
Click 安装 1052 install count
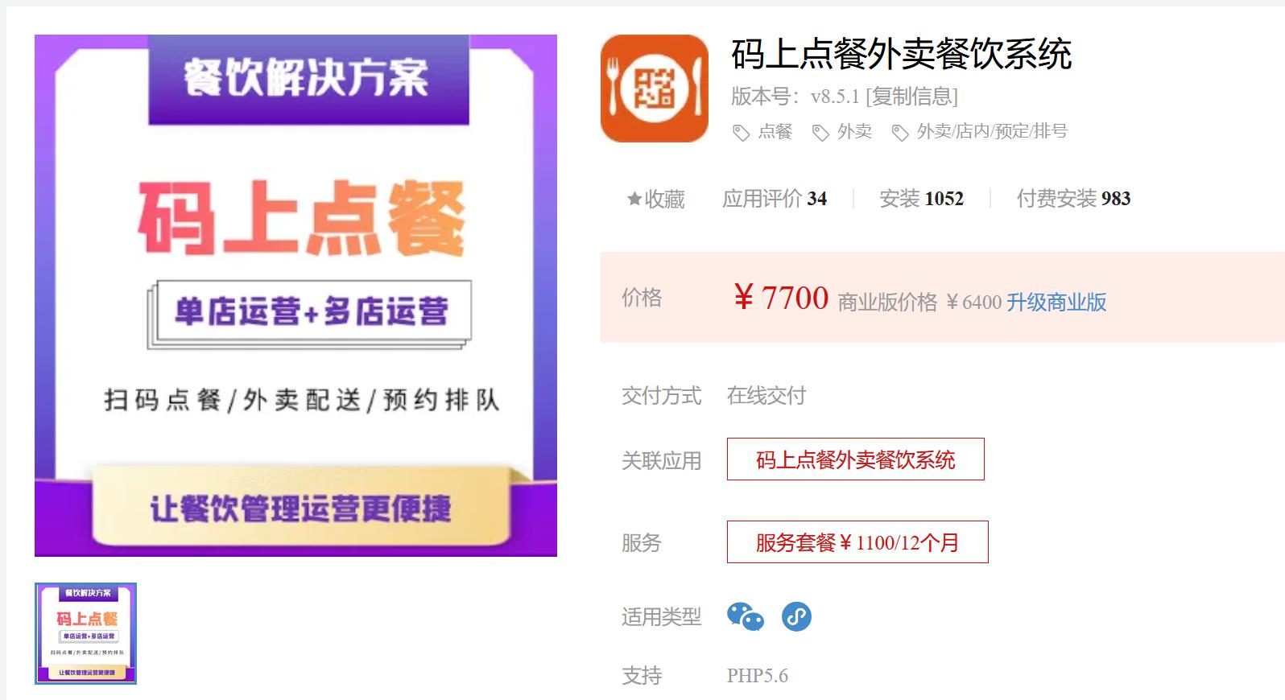[921, 199]
